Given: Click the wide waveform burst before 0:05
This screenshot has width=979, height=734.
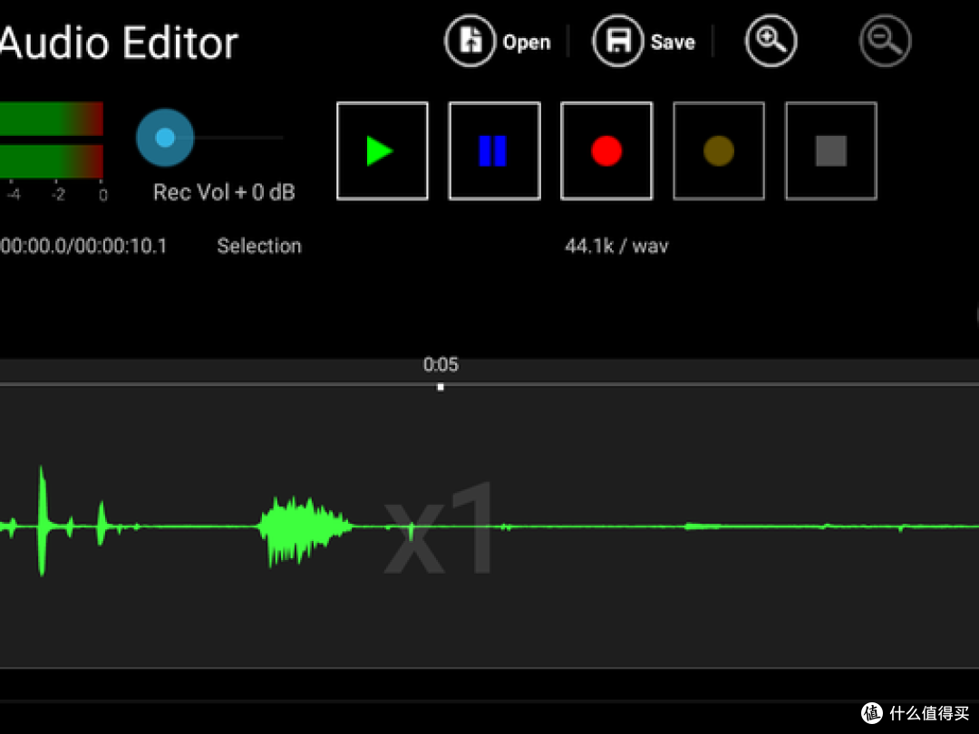Looking at the screenshot, I should pos(305,530).
